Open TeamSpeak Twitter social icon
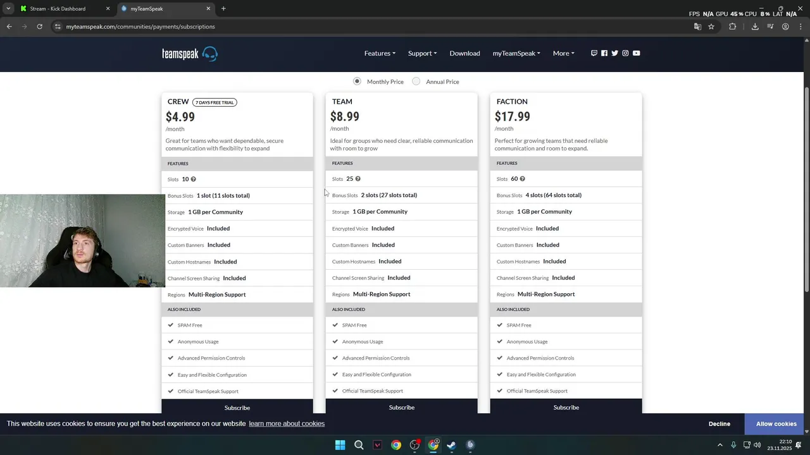 coord(614,53)
